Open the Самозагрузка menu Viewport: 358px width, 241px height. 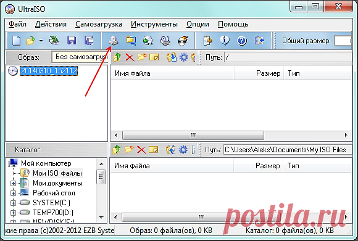(99, 24)
